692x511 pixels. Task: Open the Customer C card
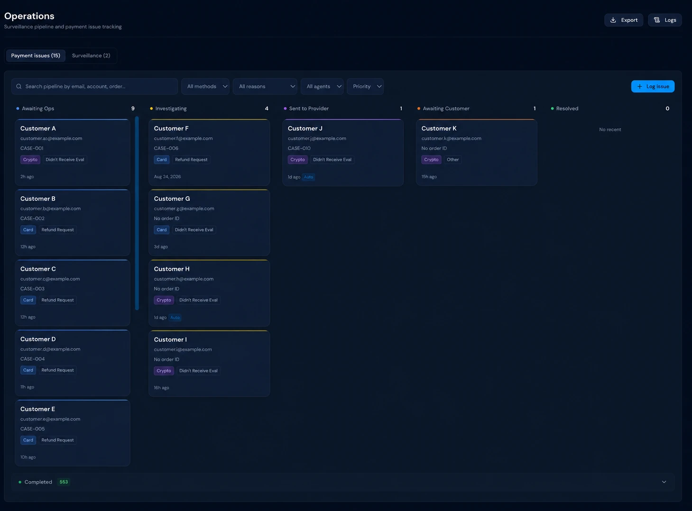click(x=73, y=292)
